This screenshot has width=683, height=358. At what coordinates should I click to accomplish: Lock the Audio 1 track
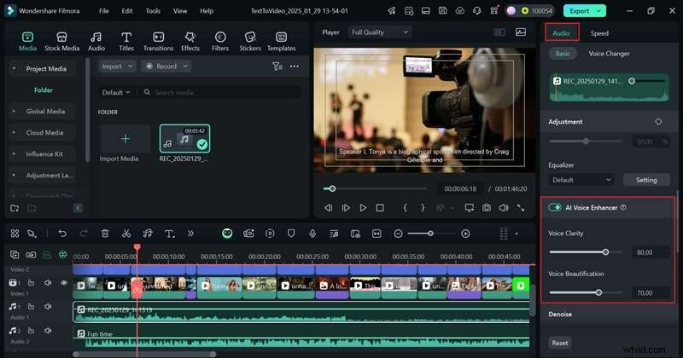[31, 307]
